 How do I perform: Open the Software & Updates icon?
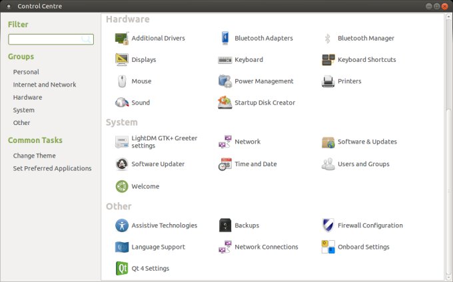(x=328, y=142)
